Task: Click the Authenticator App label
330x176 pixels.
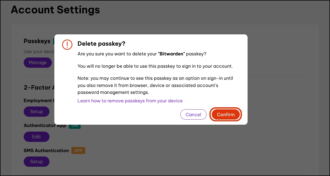Action: pyautogui.click(x=45, y=126)
